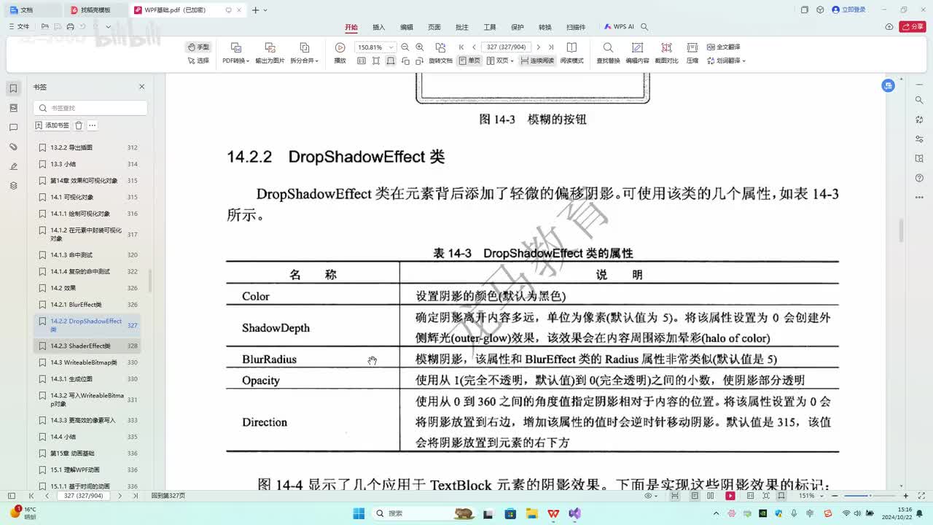This screenshot has width=933, height=525.
Task: Activate the Select tool (选择)
Action: pos(198,61)
